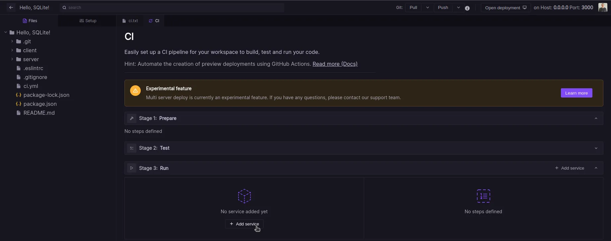Click the Hello, SQLite! root folder icon
Screen dimensions: 611x241
click(12, 32)
